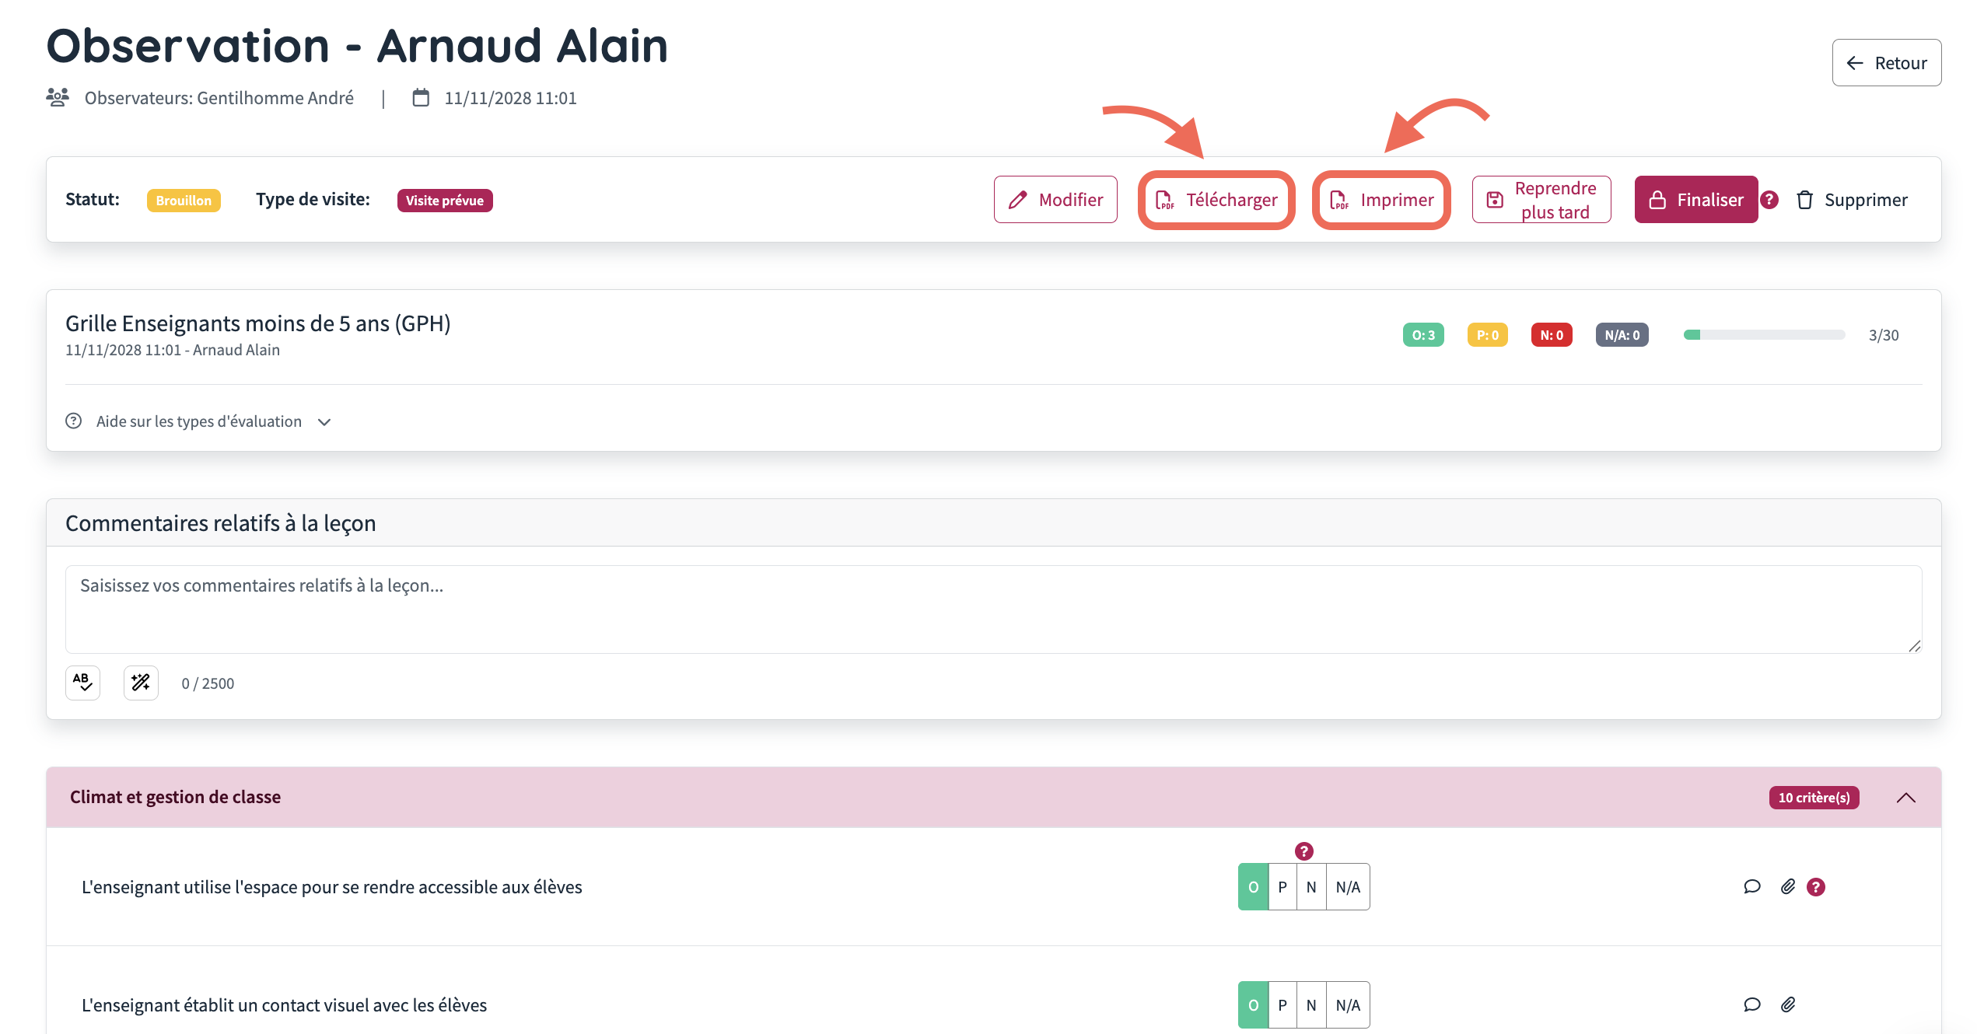1977x1034 pixels.
Task: Click help icon above first O/P/N rating
Action: [1304, 851]
